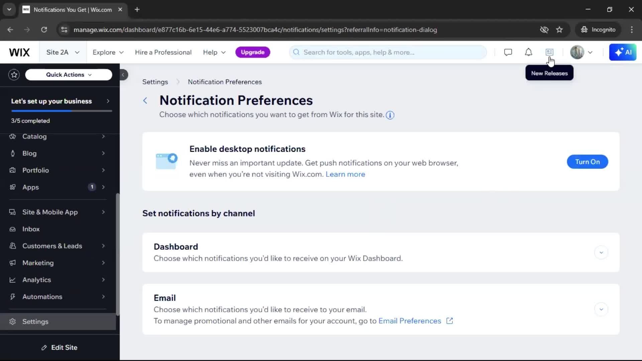Open Customers & Leads menu item

[x=58, y=246]
